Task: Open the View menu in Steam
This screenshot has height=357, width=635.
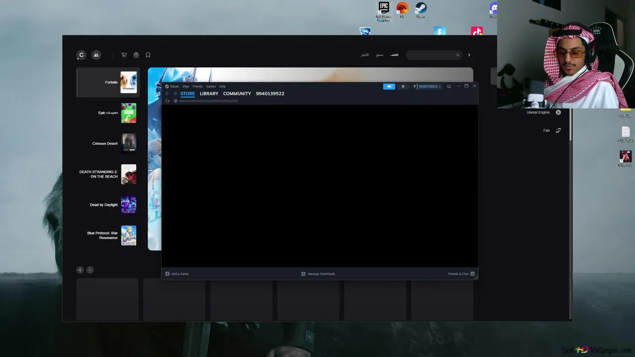Action: click(186, 86)
